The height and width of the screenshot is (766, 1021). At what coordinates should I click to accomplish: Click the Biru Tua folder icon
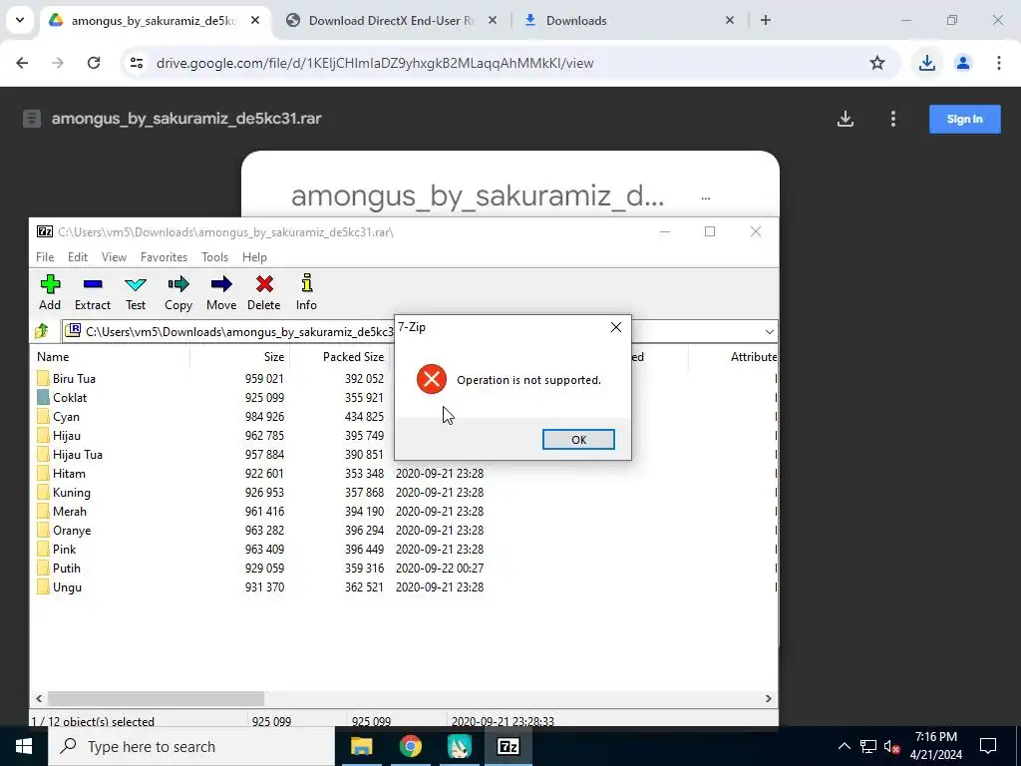(x=43, y=378)
